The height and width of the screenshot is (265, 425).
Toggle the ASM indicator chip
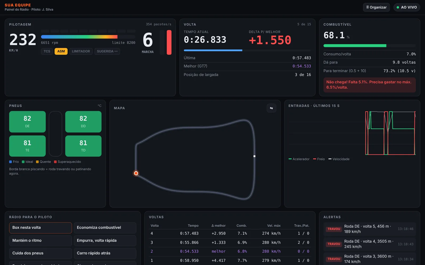point(61,51)
